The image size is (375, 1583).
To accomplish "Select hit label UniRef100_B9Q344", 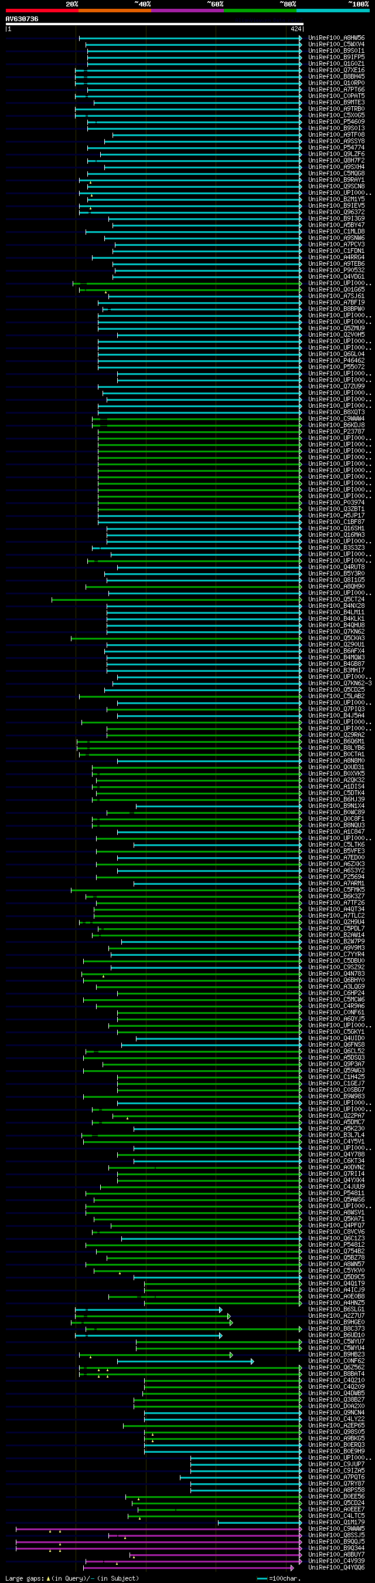I will click(336, 1548).
